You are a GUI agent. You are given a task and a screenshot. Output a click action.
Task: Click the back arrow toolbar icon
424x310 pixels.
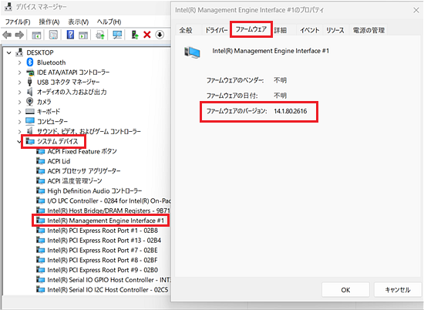[x=7, y=35]
